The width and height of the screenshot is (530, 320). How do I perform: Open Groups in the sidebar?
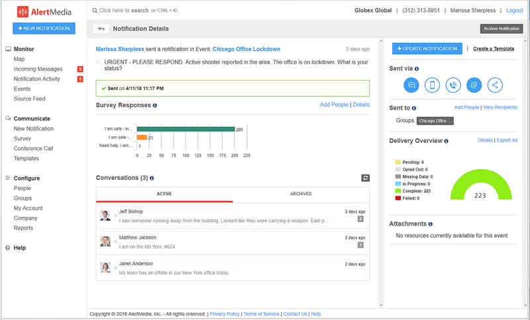click(x=23, y=198)
